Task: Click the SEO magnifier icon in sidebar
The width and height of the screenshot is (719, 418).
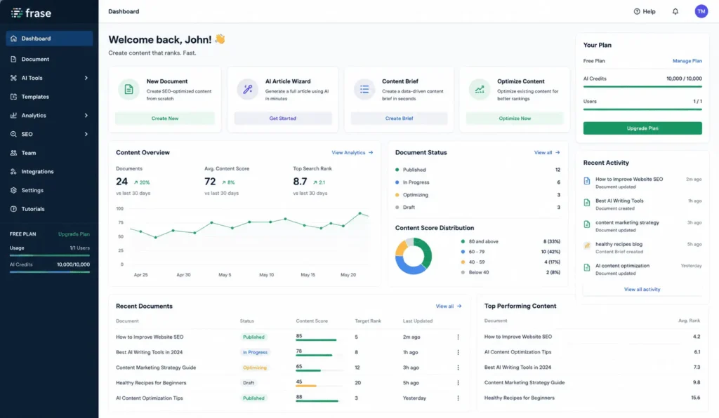Action: 13,134
